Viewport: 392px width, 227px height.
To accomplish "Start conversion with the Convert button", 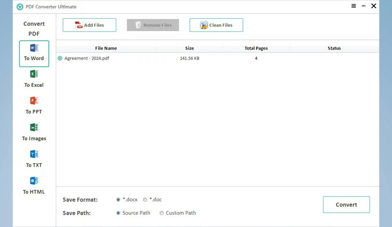I will pos(347,204).
